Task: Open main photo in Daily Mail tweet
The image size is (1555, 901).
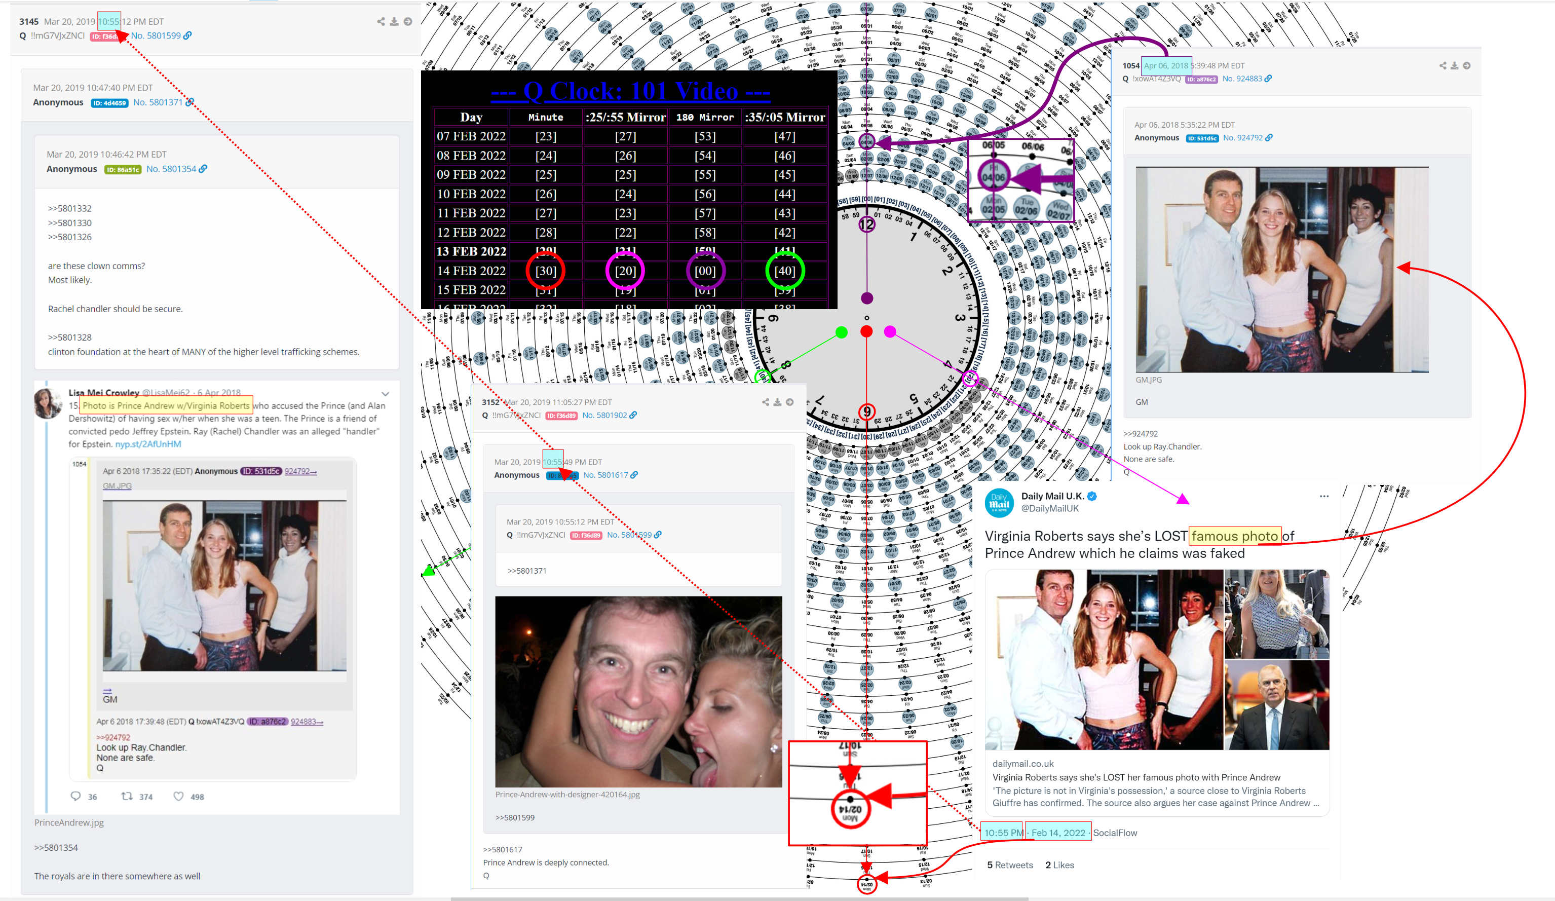Action: pyautogui.click(x=1104, y=660)
